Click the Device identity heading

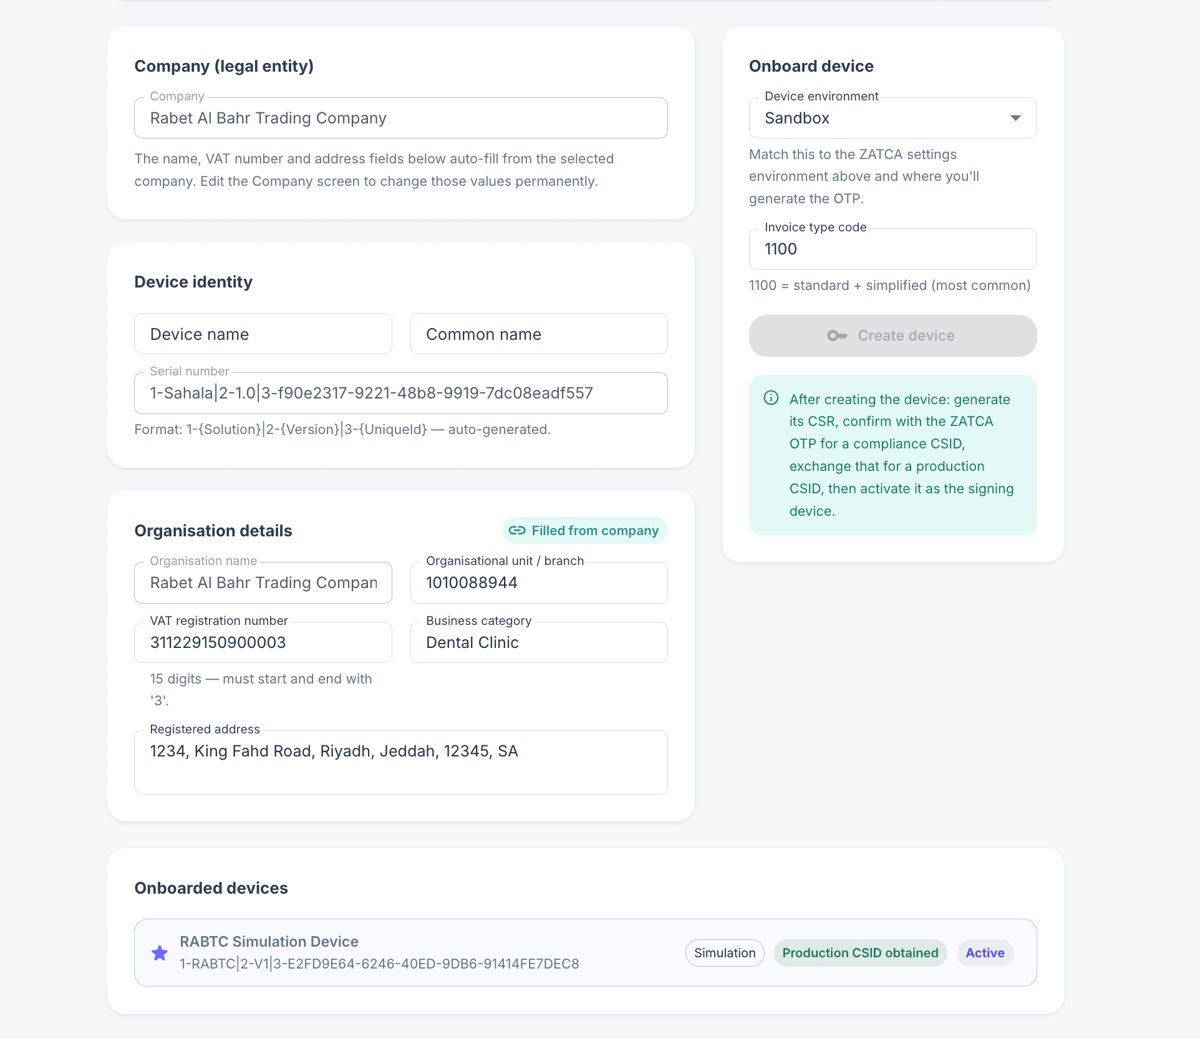(193, 282)
